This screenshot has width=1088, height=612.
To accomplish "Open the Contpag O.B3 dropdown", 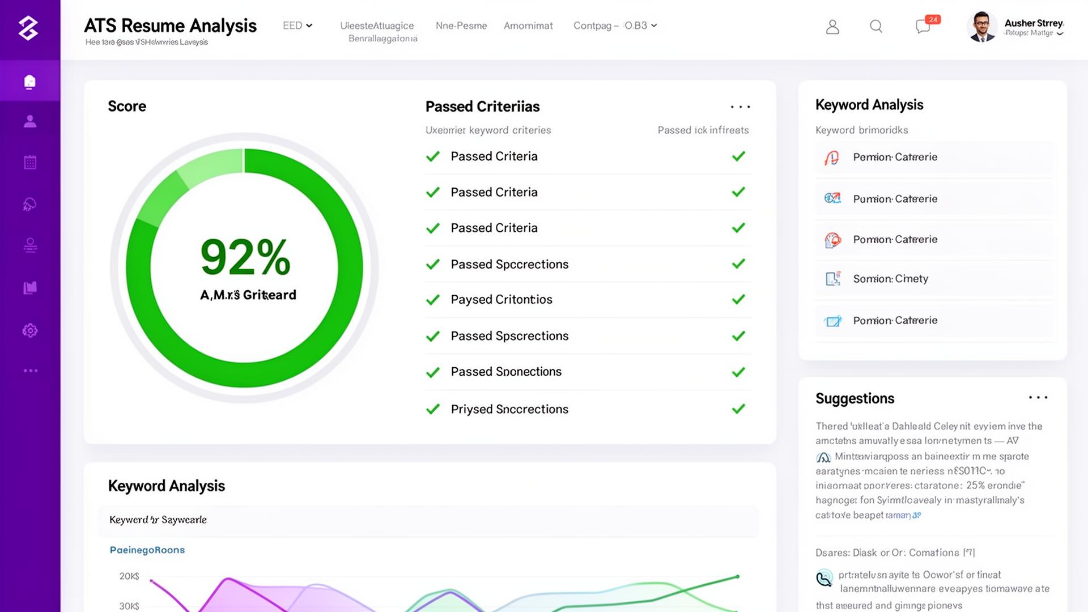I will [x=615, y=25].
